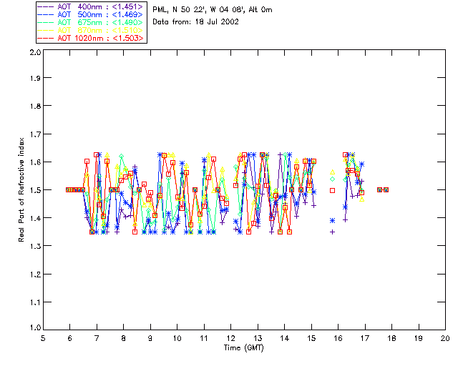Click the 1.4 y-axis tick label

pos(35,218)
